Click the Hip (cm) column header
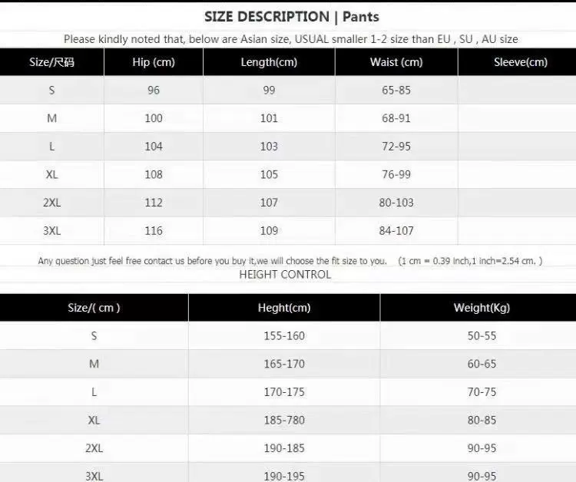576x482 pixels. pyautogui.click(x=154, y=62)
